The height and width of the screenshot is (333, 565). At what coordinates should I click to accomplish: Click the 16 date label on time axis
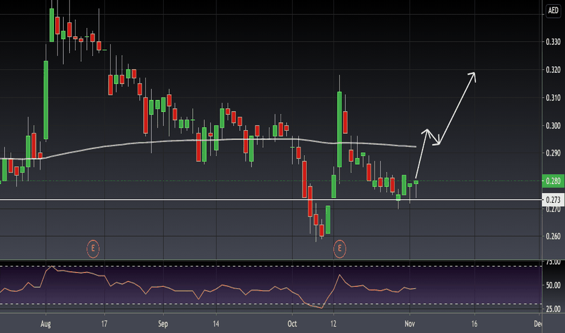475,324
